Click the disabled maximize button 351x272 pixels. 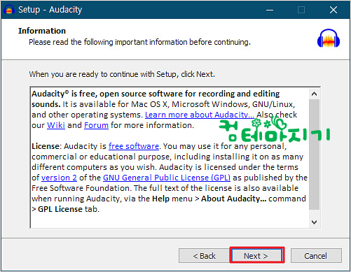[301, 10]
